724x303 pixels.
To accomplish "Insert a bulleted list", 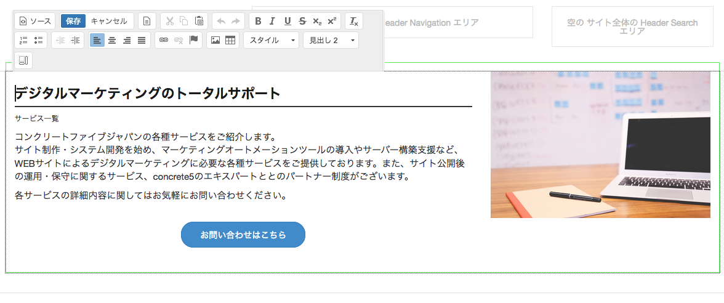I will 38,40.
